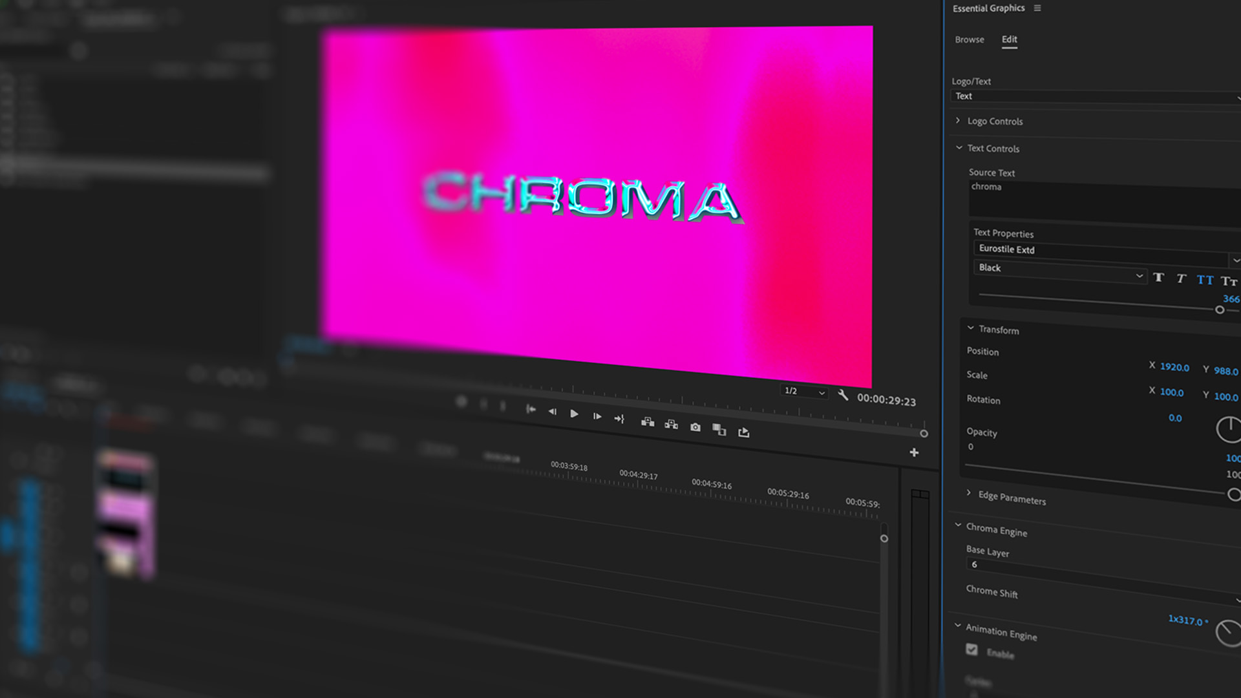
Task: Open monitor settings wrench icon
Action: [x=843, y=394]
